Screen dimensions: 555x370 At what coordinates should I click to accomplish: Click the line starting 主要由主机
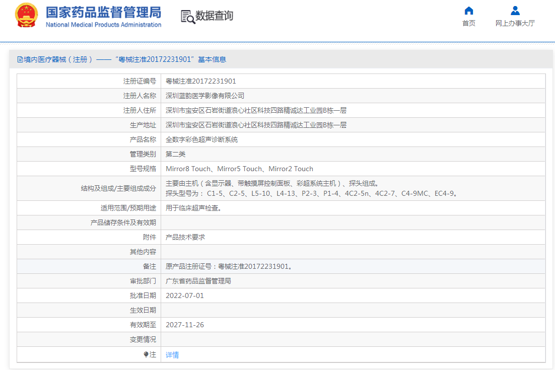click(273, 183)
